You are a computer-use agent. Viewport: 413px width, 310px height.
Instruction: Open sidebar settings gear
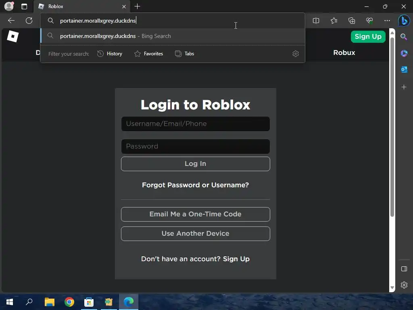[x=404, y=285]
